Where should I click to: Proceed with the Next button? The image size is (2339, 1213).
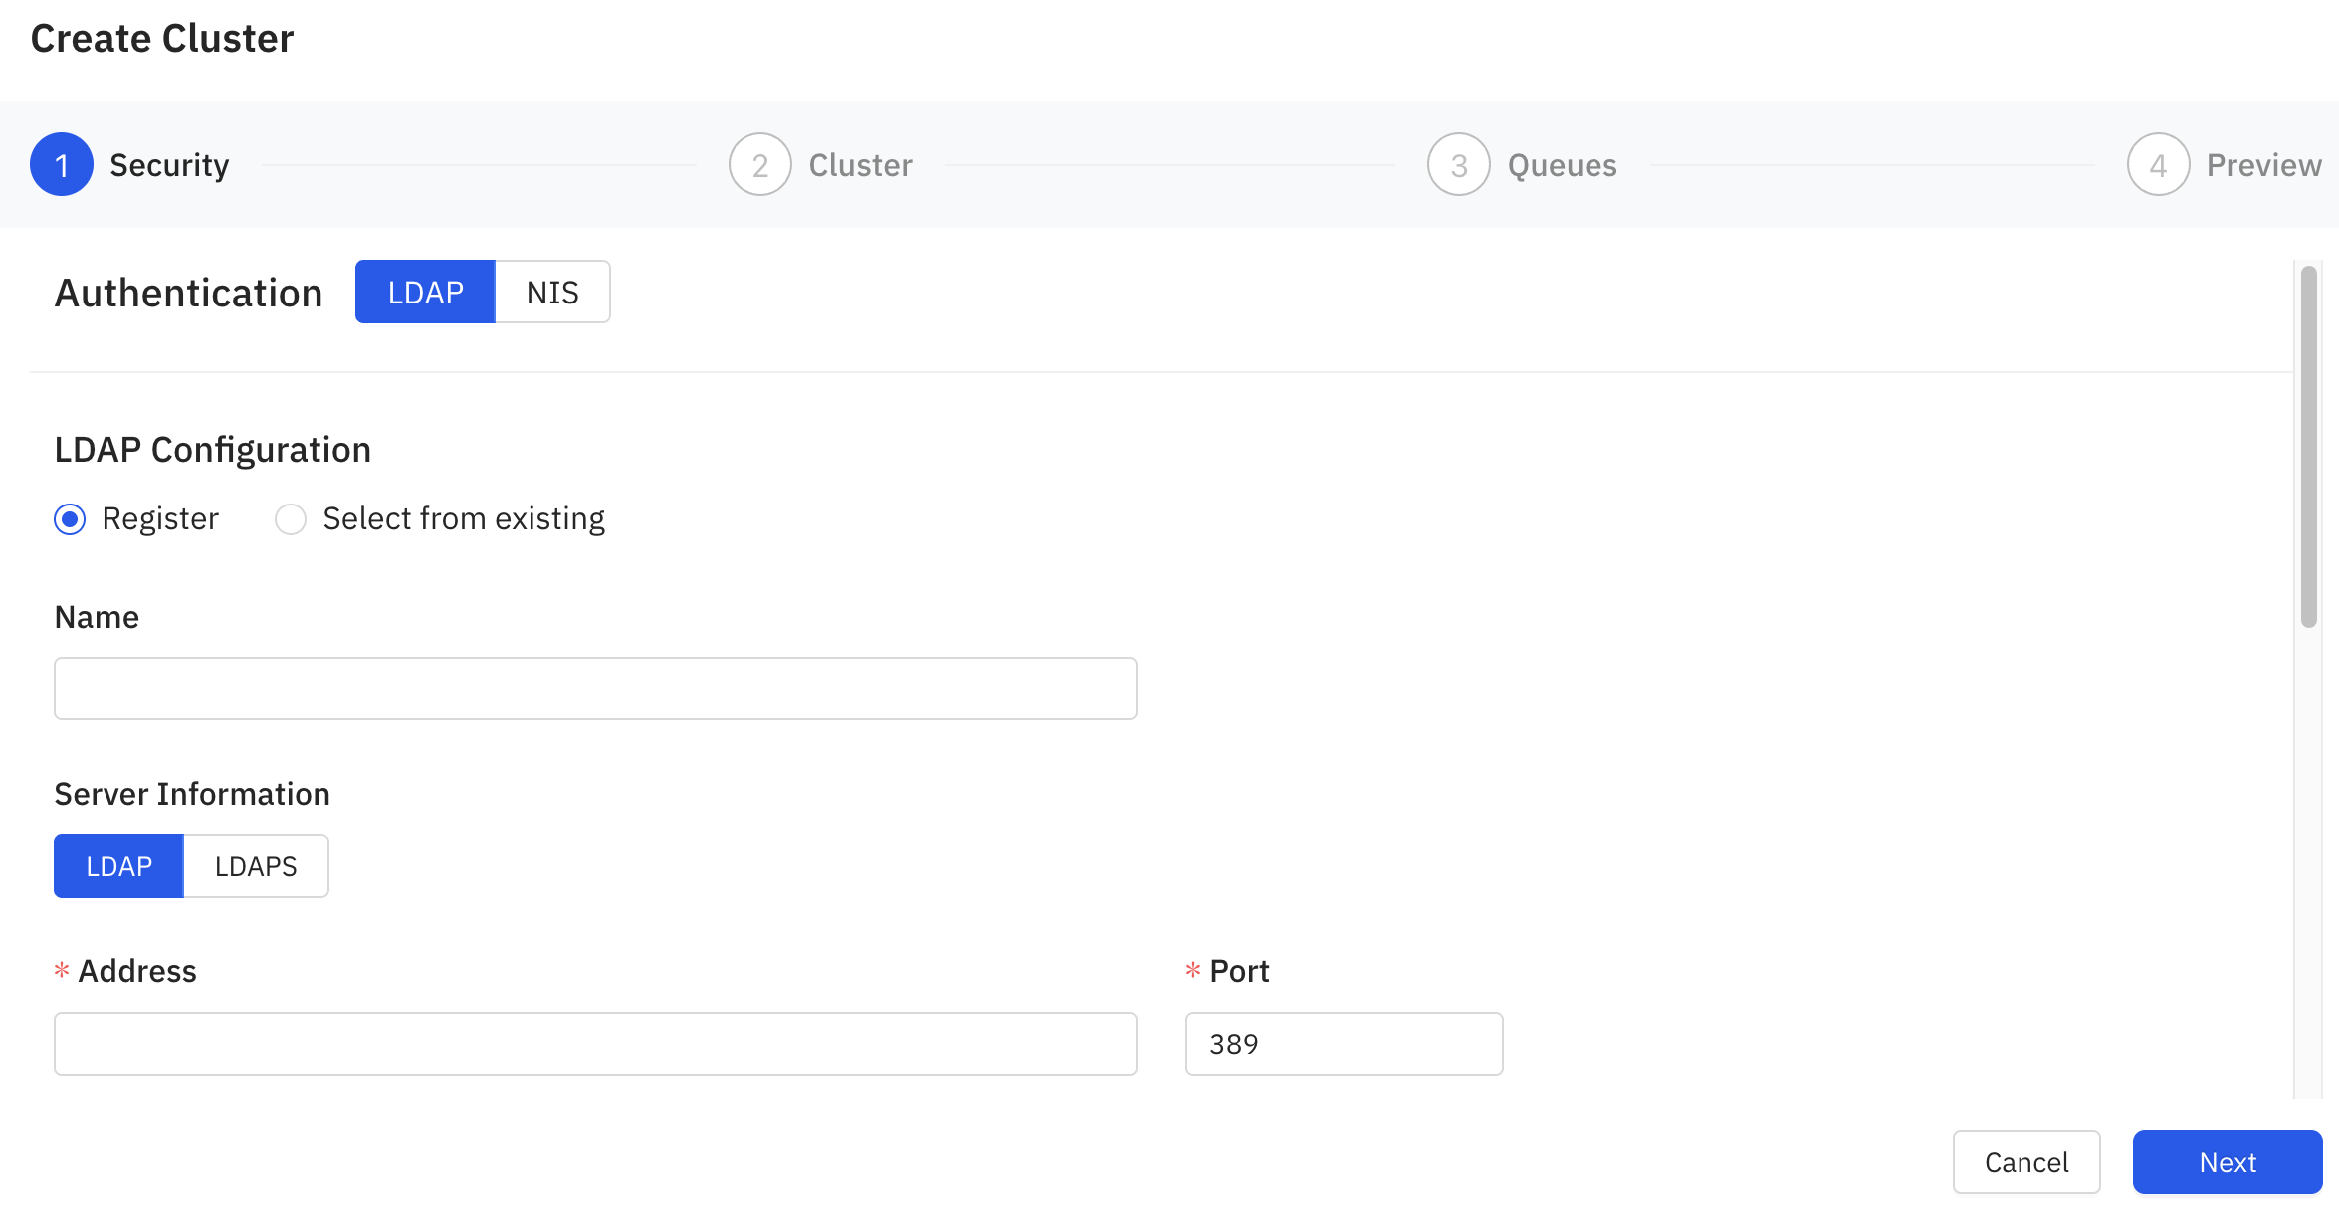pos(2228,1162)
